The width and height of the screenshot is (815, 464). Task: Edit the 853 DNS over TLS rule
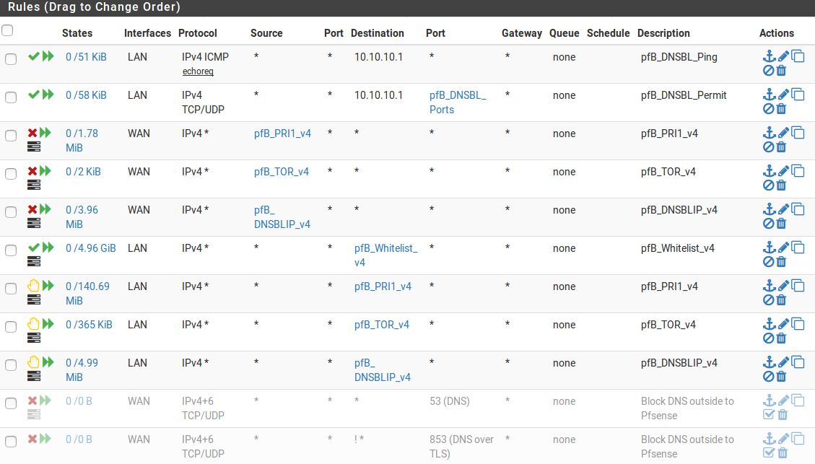pos(784,438)
